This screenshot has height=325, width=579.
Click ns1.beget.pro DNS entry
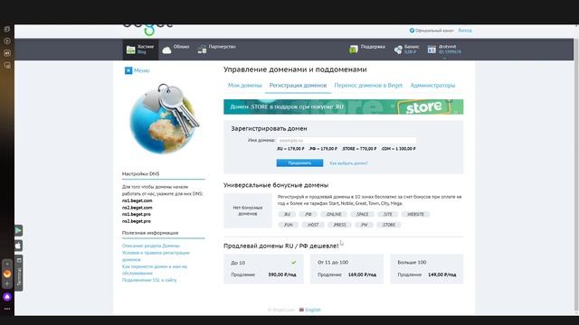pyautogui.click(x=137, y=215)
